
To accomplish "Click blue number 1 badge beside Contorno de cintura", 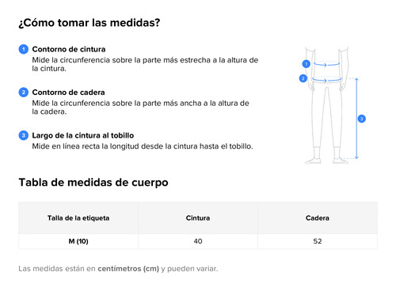I will 24,49.
